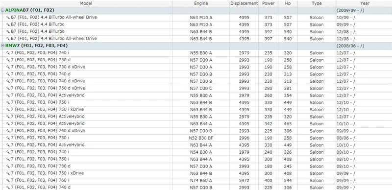
Task: Click the icon beside 730 d xDrive row
Action: click(x=8, y=67)
